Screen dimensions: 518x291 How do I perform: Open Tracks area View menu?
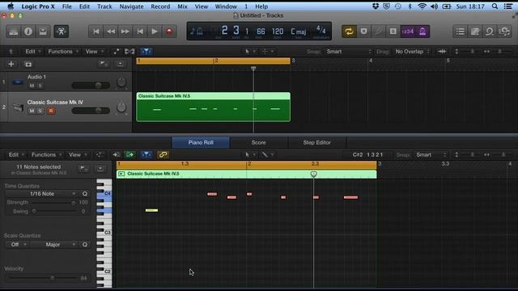click(x=95, y=52)
